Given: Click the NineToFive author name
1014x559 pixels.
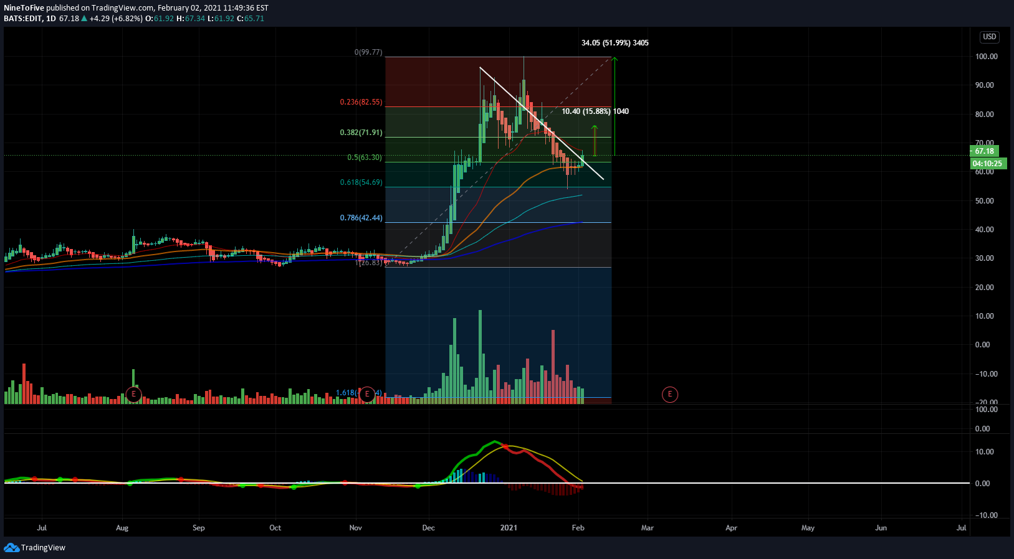Looking at the screenshot, I should coord(24,8).
